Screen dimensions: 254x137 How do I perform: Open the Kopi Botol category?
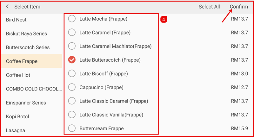coord(17,117)
